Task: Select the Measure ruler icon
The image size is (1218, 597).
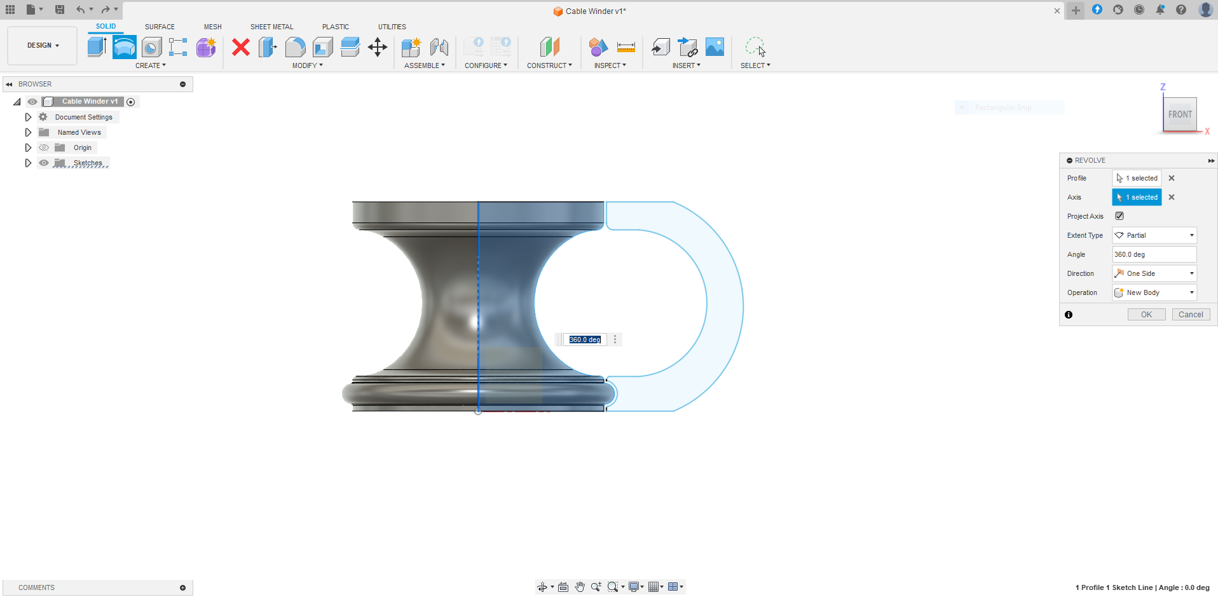Action: pos(626,47)
